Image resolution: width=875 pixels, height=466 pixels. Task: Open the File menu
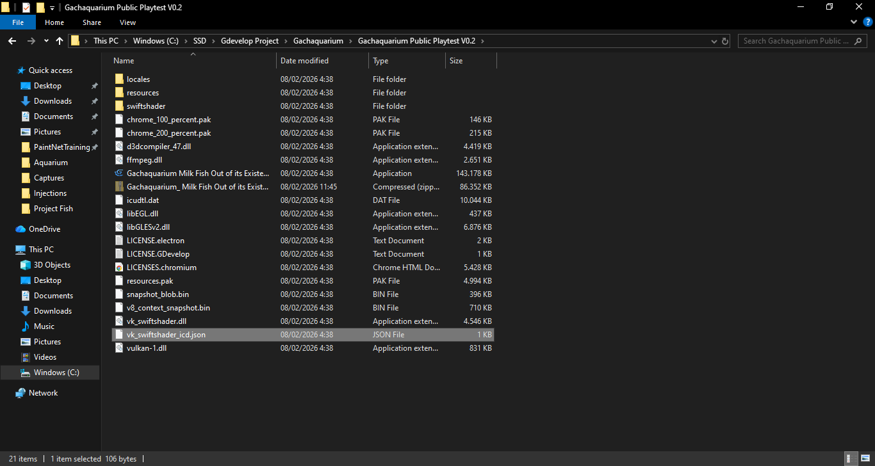pyautogui.click(x=18, y=22)
